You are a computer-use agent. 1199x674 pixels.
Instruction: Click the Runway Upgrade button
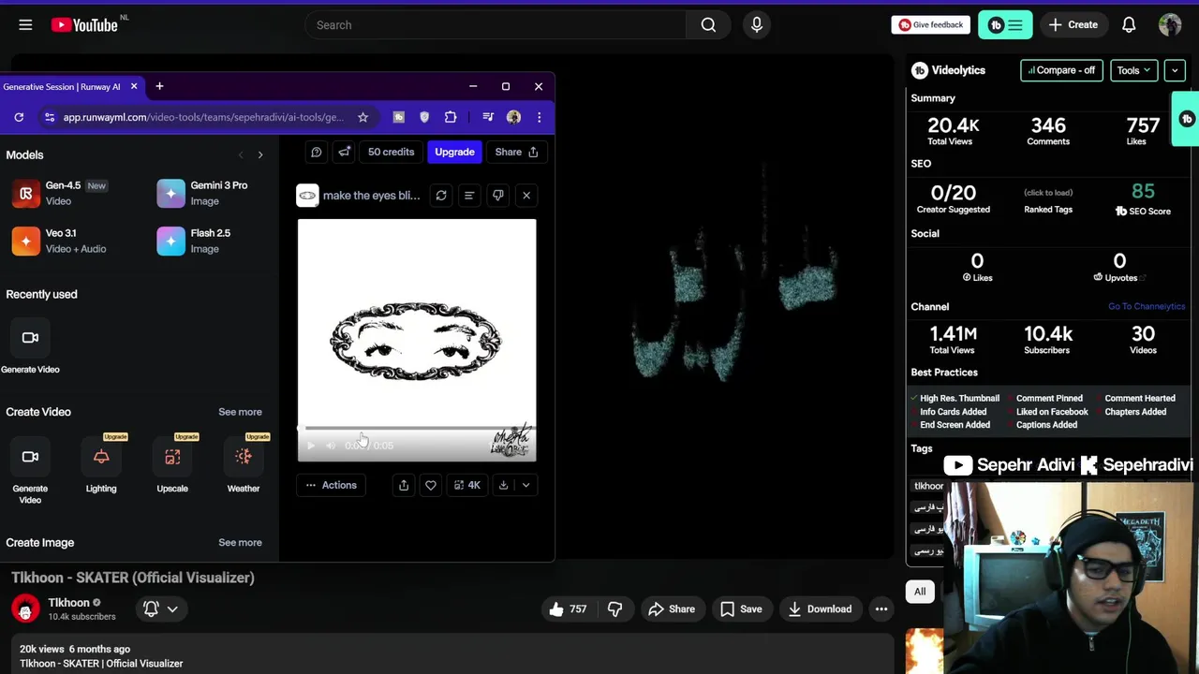pos(454,152)
